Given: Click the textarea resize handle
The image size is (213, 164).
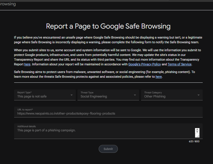Looking at the screenshot, I should tap(198, 136).
